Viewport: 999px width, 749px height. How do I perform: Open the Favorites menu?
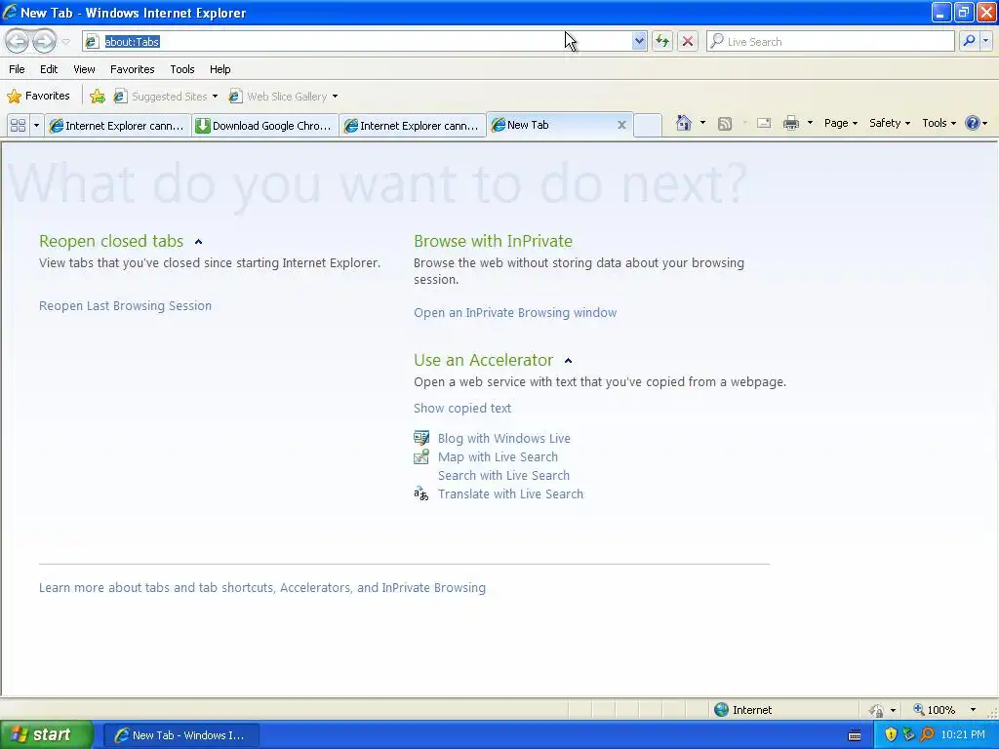[132, 69]
